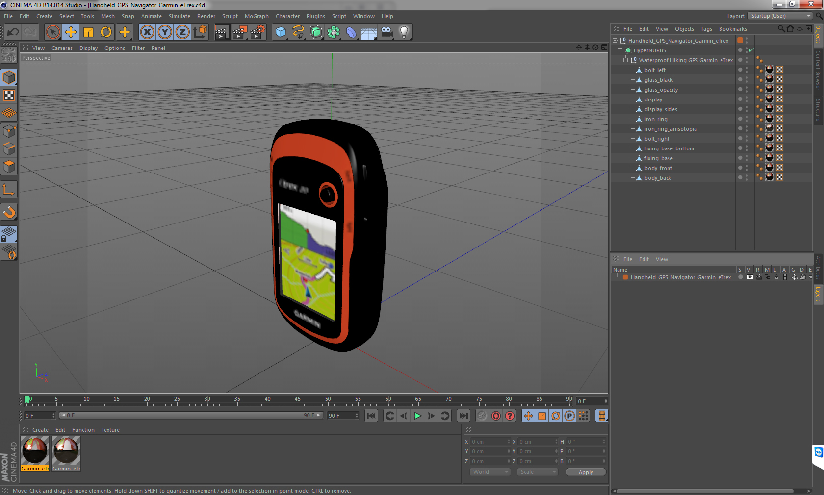Open the material manager Texture menu
Image resolution: width=824 pixels, height=495 pixels.
110,430
